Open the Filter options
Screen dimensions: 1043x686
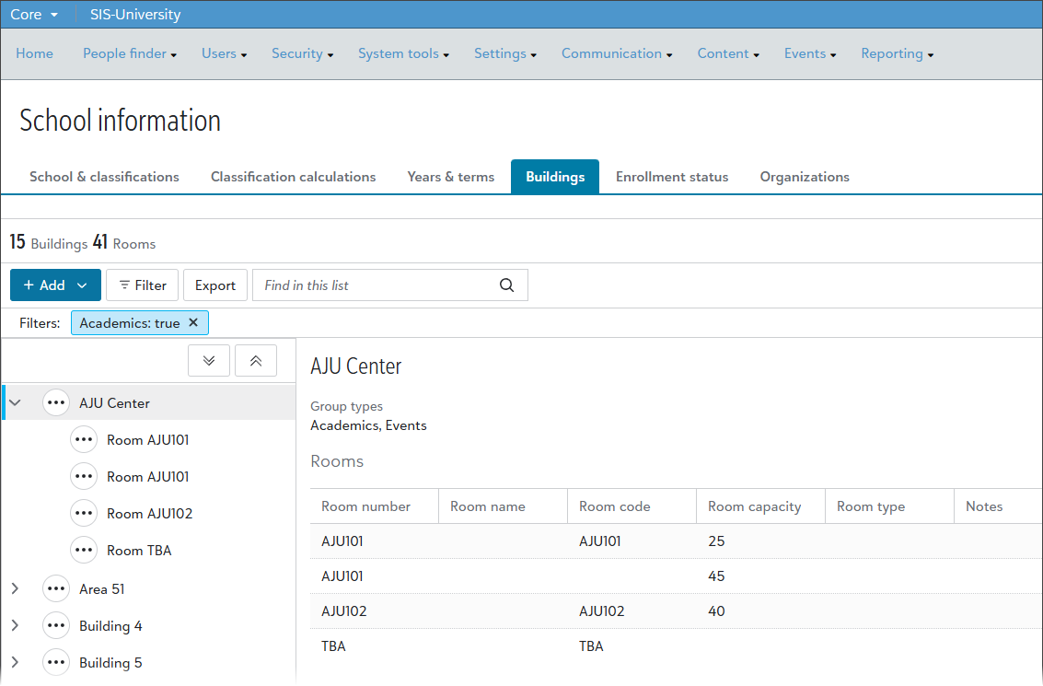coord(143,285)
